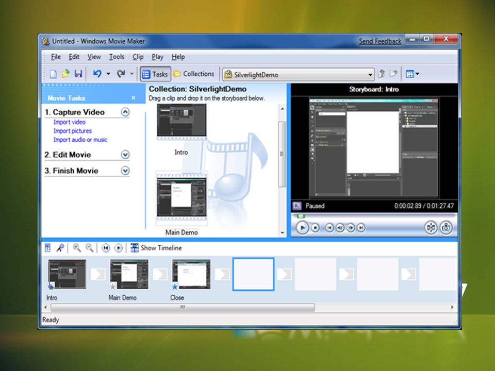Viewport: 495px width, 371px height.
Task: Click the Import pictures link
Action: pos(72,131)
